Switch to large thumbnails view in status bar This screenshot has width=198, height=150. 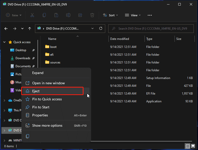[193, 146]
